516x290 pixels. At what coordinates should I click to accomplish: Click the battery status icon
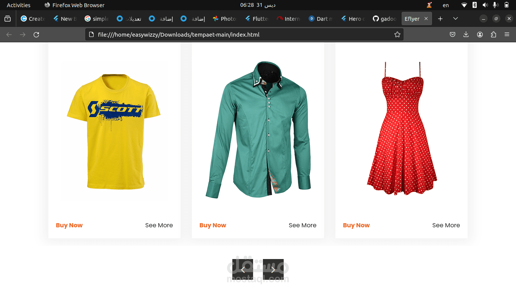tap(507, 5)
